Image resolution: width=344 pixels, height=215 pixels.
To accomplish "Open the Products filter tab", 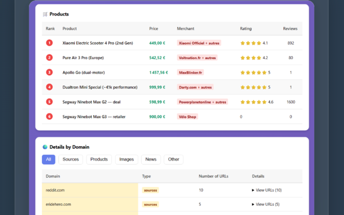I will 99,160.
